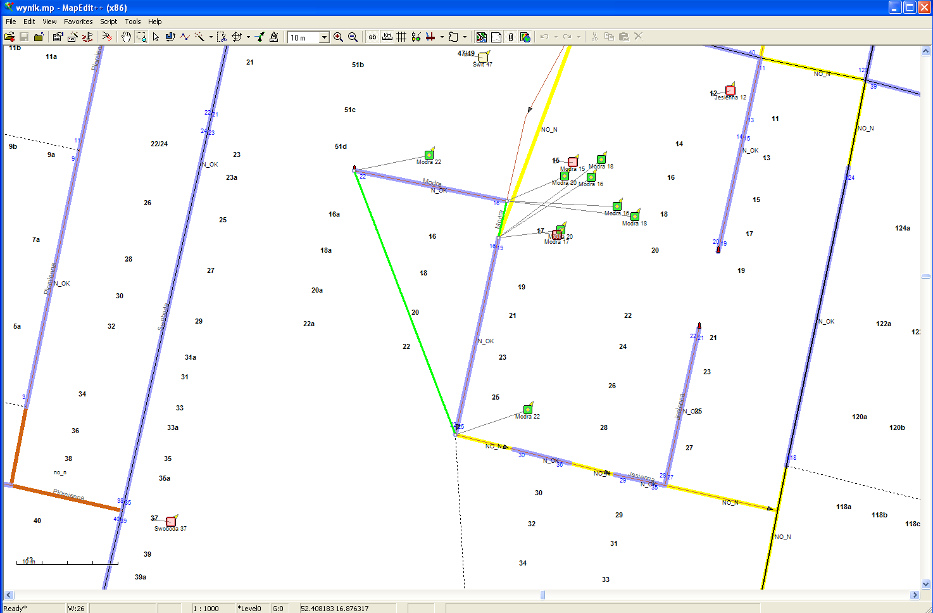
Task: Toggle the KM scale bar display
Action: (x=387, y=37)
